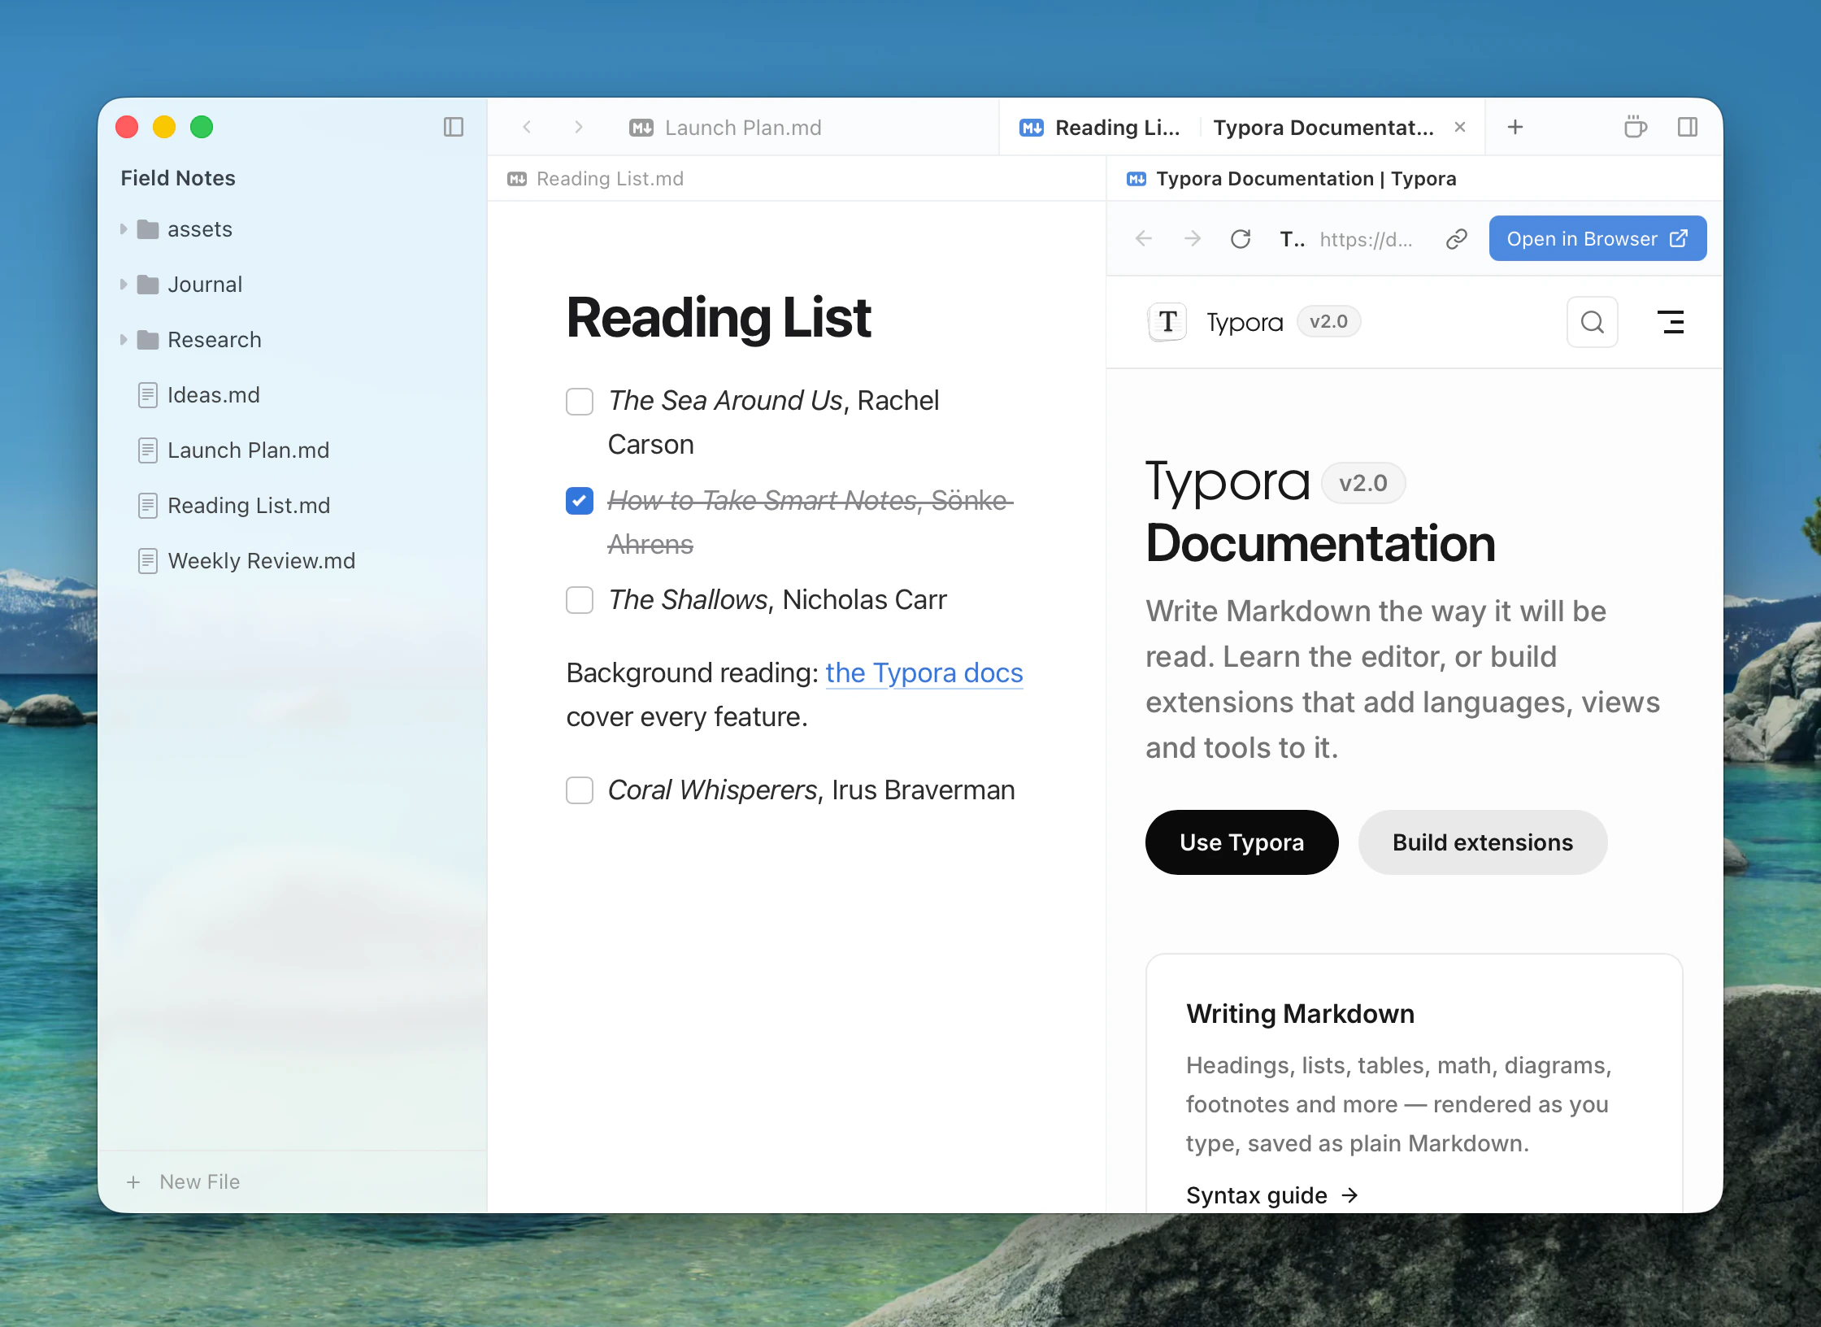The width and height of the screenshot is (1821, 1327).
Task: Click the Typora T logo icon
Action: click(1167, 322)
